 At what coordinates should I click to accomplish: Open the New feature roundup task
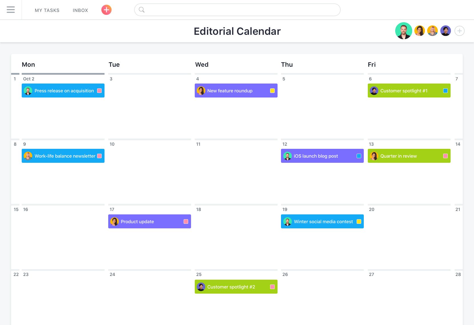click(x=230, y=91)
